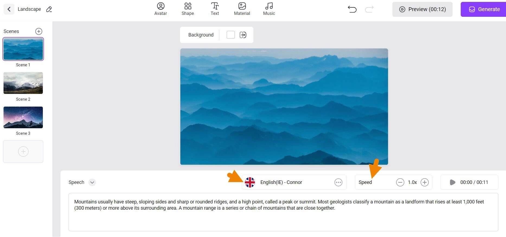The height and width of the screenshot is (237, 506).
Task: Pick the white background color swatch
Action: point(230,35)
